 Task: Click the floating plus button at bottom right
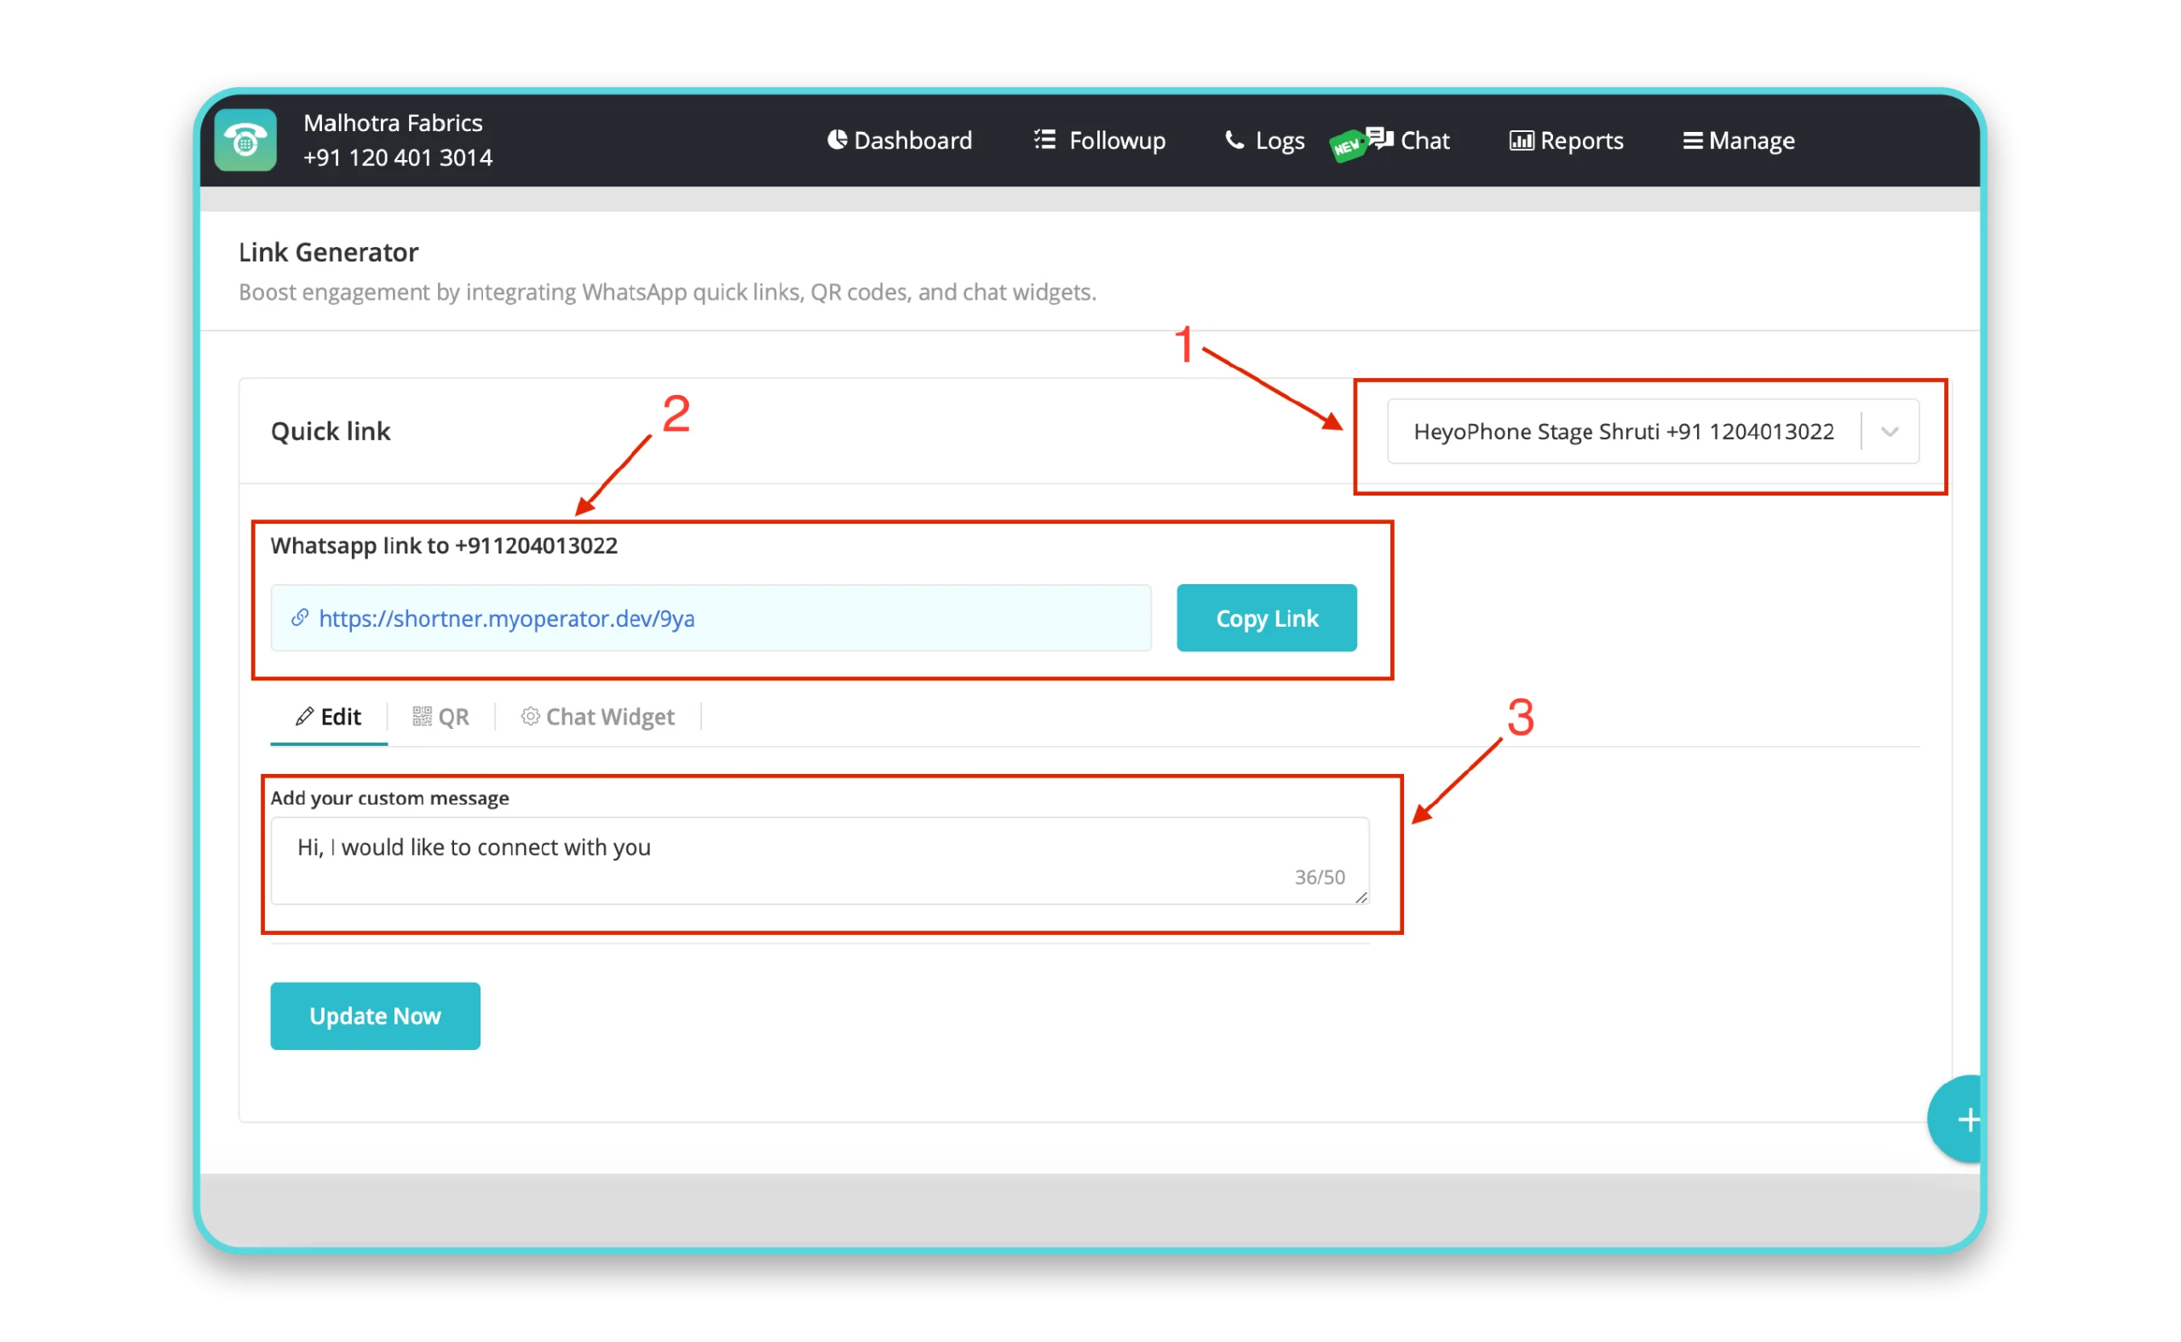(1970, 1119)
